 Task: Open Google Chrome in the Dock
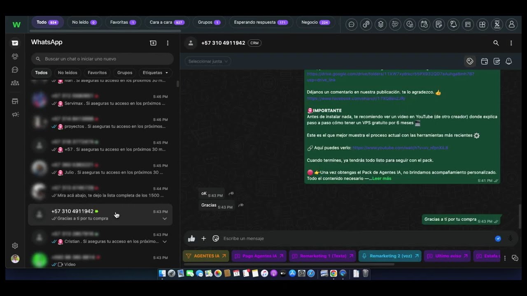333,273
